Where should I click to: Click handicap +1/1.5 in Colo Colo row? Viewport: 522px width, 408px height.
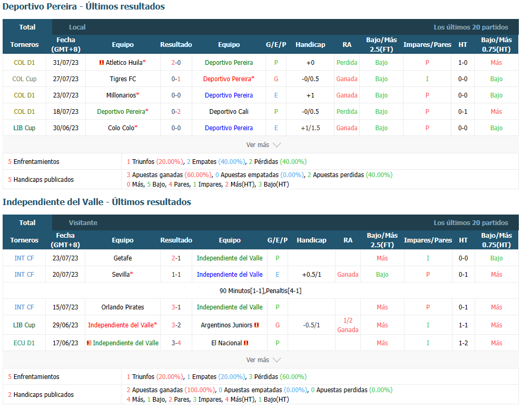pyautogui.click(x=310, y=128)
